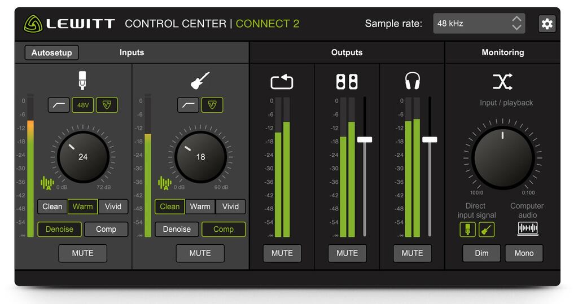Click the Outputs section header
The height and width of the screenshot is (304, 578).
tap(347, 52)
